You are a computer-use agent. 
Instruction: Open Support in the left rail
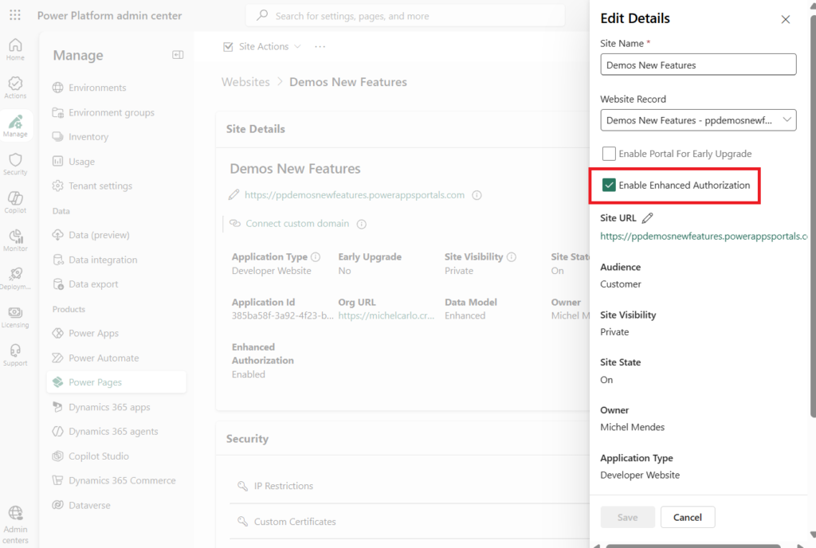(x=15, y=355)
